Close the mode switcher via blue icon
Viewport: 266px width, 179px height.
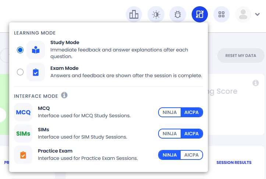(x=200, y=14)
